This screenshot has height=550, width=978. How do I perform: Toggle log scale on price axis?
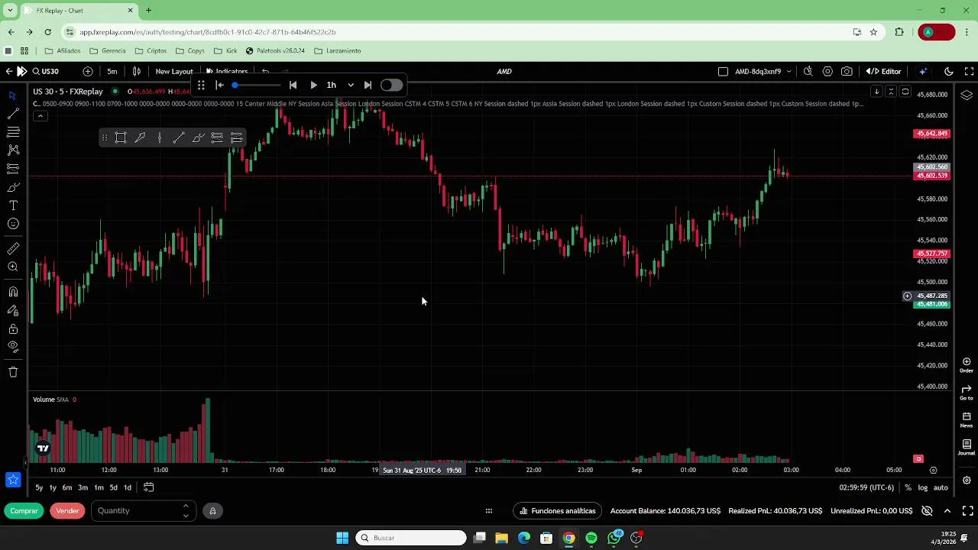[x=923, y=487]
